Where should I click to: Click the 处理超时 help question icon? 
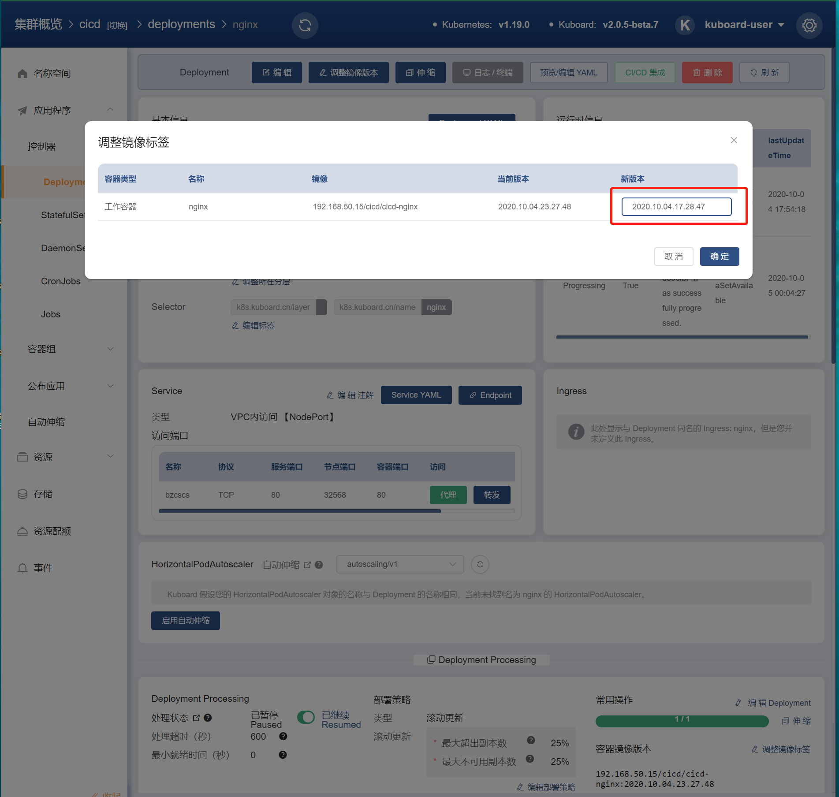pyautogui.click(x=283, y=736)
